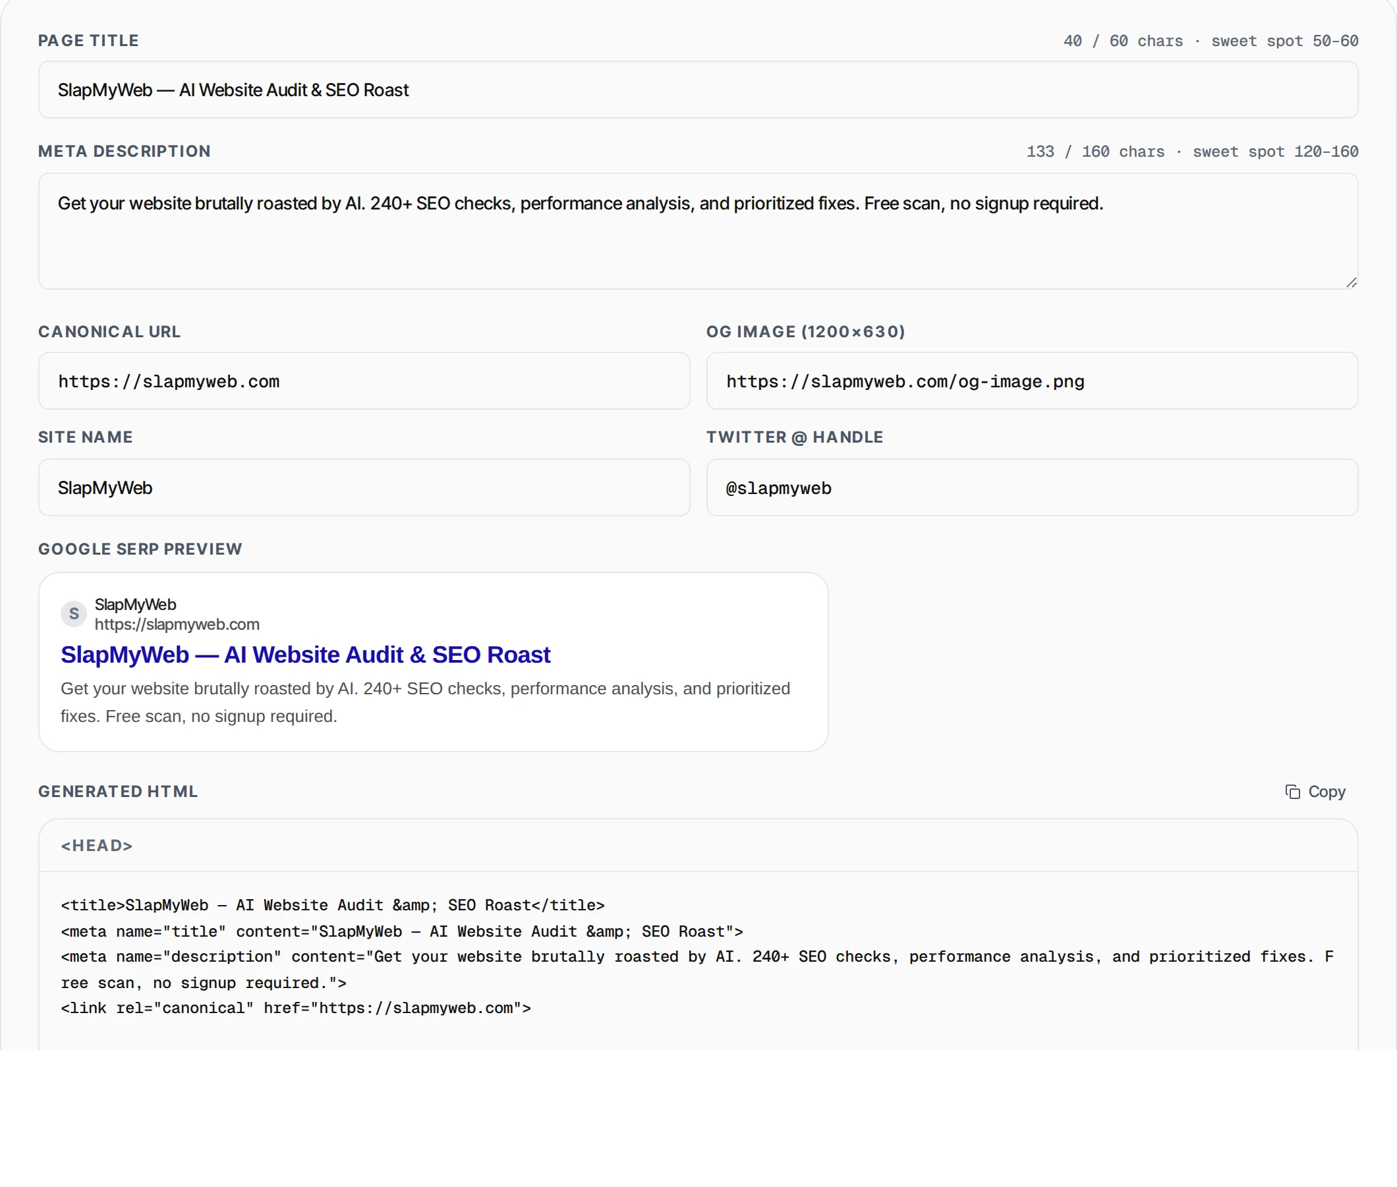Click the CANONICAL URL label
Image resolution: width=1397 pixels, height=1187 pixels.
click(x=109, y=332)
